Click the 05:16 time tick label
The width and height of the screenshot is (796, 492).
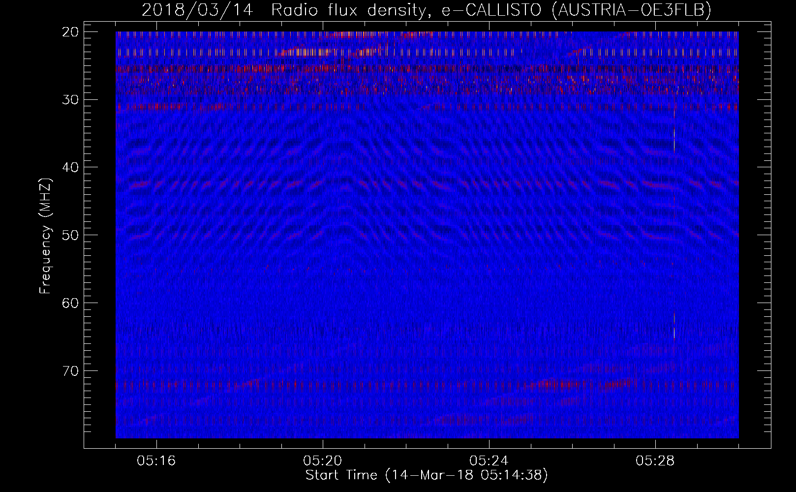tap(156, 461)
